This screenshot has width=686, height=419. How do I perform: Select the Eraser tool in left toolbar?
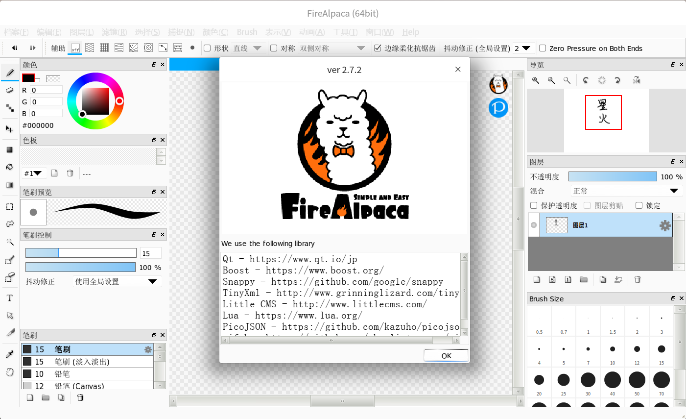[9, 90]
